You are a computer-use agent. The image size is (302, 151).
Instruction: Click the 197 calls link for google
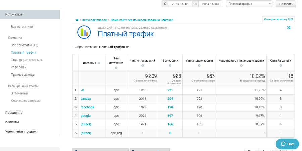[x=170, y=116]
